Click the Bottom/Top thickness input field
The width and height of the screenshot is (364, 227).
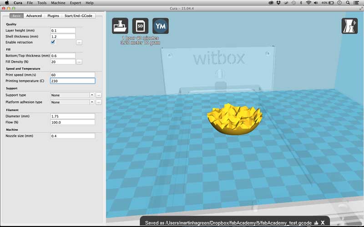click(63, 56)
